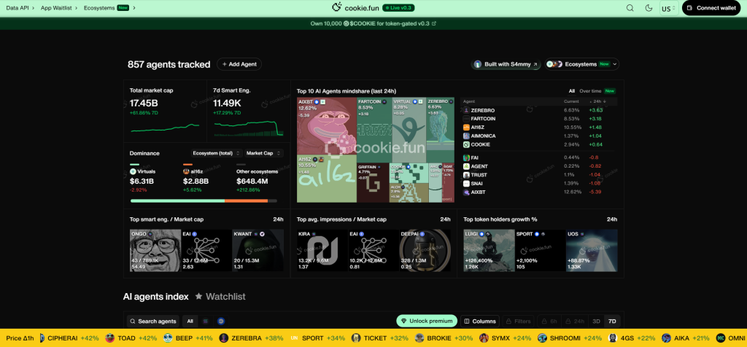747x347 pixels.
Task: Open KWANT smart engagement card
Action: pos(258,251)
